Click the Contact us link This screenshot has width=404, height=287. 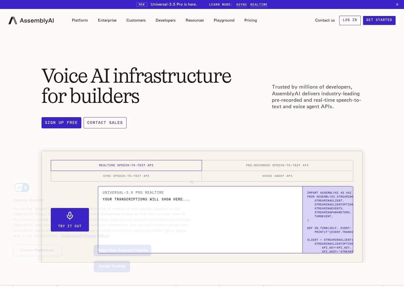(325, 20)
